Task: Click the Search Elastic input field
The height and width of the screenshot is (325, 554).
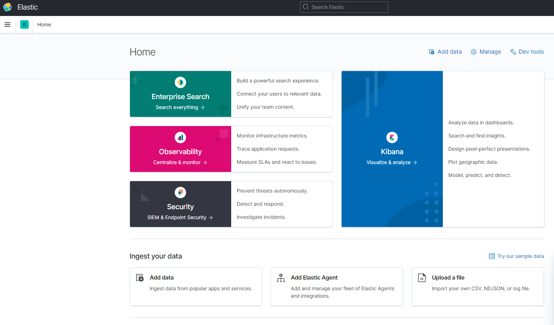Action: (344, 7)
